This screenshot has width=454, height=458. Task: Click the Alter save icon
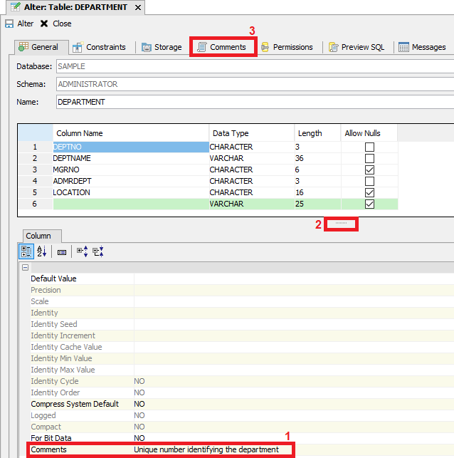pyautogui.click(x=9, y=24)
